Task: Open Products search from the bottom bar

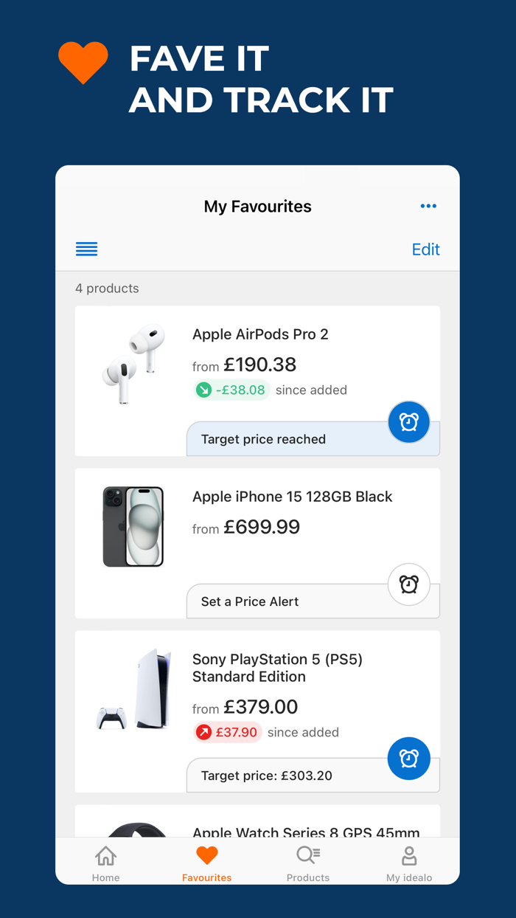Action: [307, 860]
